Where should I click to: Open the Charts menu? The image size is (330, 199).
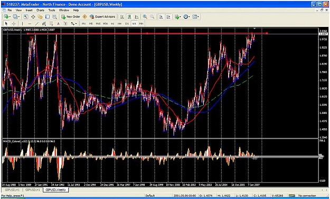pos(40,10)
